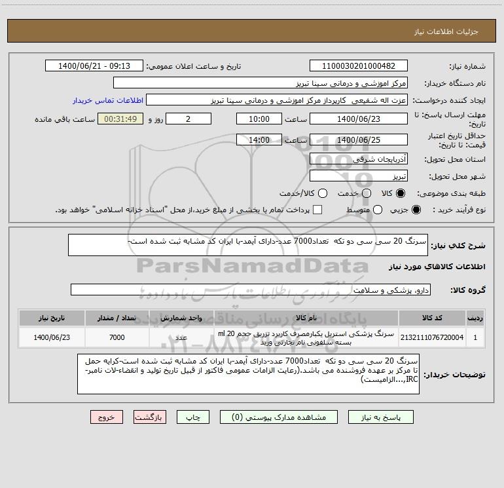The width and height of the screenshot is (504, 488).
Task: Select the متوسط purchase type radio
Action: [x=378, y=210]
